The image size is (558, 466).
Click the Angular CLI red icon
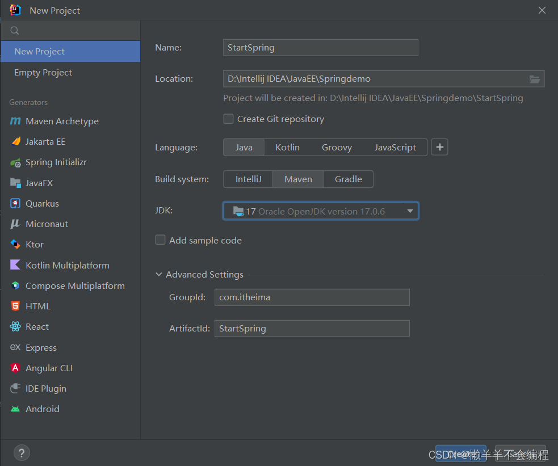pos(15,367)
